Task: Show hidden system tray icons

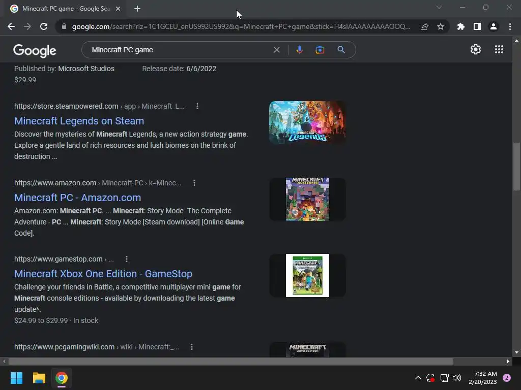Action: coord(418,378)
